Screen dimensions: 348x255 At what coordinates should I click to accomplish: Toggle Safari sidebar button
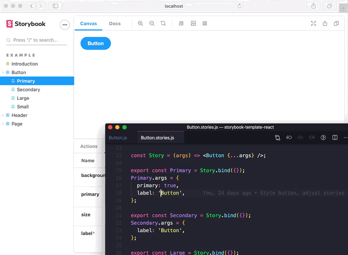click(55, 6)
